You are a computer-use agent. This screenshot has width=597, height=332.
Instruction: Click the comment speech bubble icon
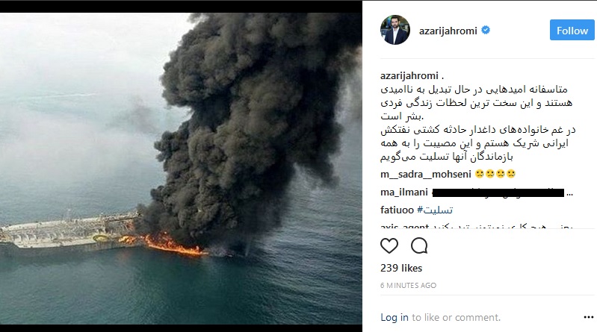coord(419,245)
